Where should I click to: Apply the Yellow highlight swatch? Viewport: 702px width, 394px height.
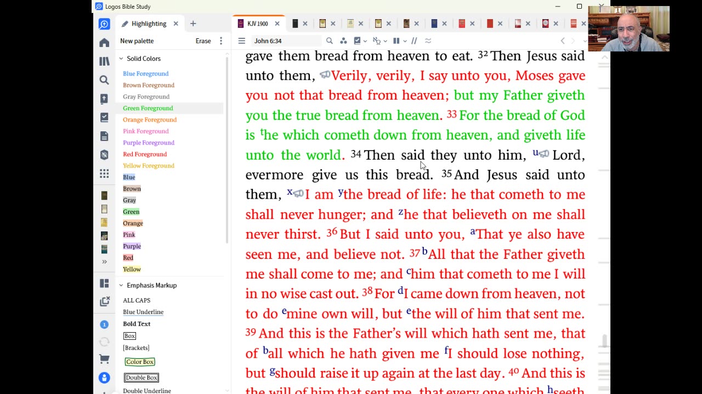coord(132,269)
